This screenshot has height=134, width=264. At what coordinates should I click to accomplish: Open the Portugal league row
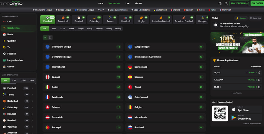coord(83,127)
